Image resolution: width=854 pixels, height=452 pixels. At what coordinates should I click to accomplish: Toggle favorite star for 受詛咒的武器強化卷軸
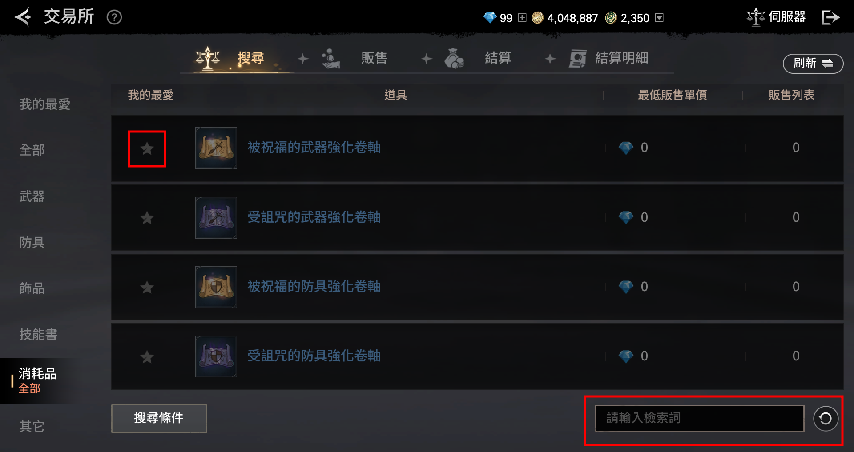click(147, 218)
